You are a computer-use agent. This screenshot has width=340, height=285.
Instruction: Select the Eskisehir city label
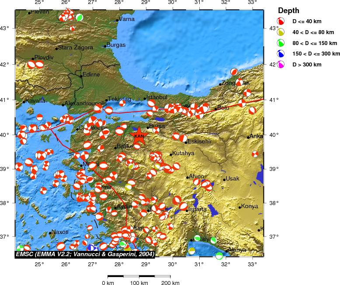199,142
